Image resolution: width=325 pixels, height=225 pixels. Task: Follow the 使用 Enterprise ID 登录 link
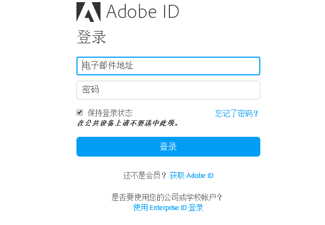pos(168,207)
